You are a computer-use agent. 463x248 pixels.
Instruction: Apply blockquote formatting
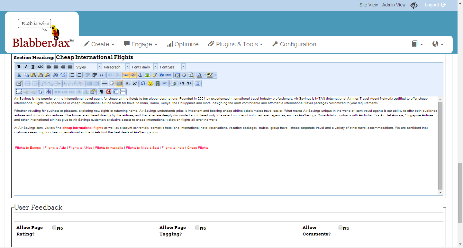point(102,75)
